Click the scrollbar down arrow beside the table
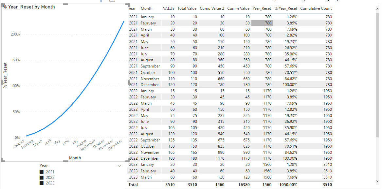This screenshot has height=189, width=382. point(378,181)
